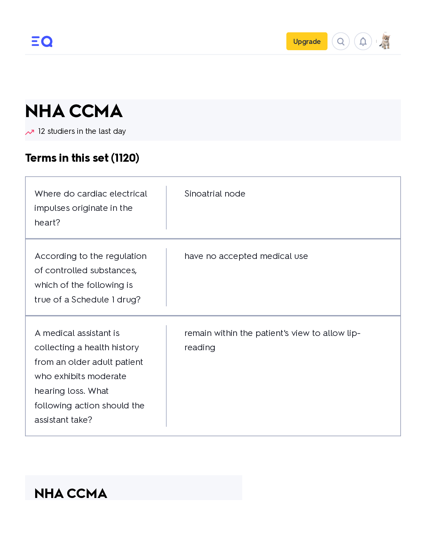Select the hearing loss question flashcard
This screenshot has height=552, width=426.
click(x=89, y=376)
